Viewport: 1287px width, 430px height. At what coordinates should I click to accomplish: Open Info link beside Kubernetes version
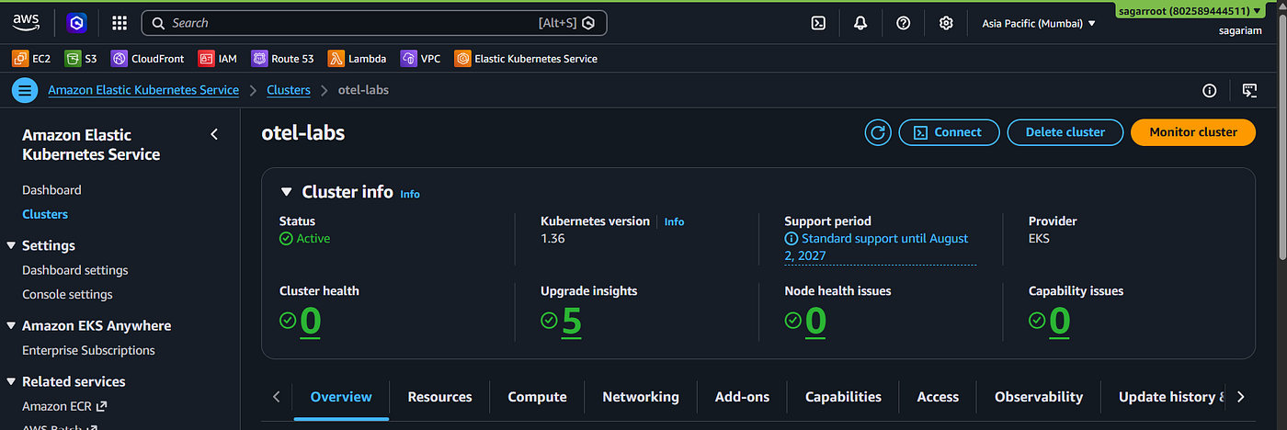674,221
